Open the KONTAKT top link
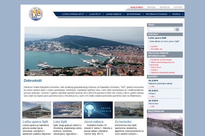This screenshot has height=136, width=205. pos(178,7)
